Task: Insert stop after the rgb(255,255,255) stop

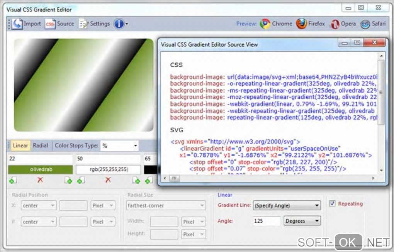Action: click(136, 180)
